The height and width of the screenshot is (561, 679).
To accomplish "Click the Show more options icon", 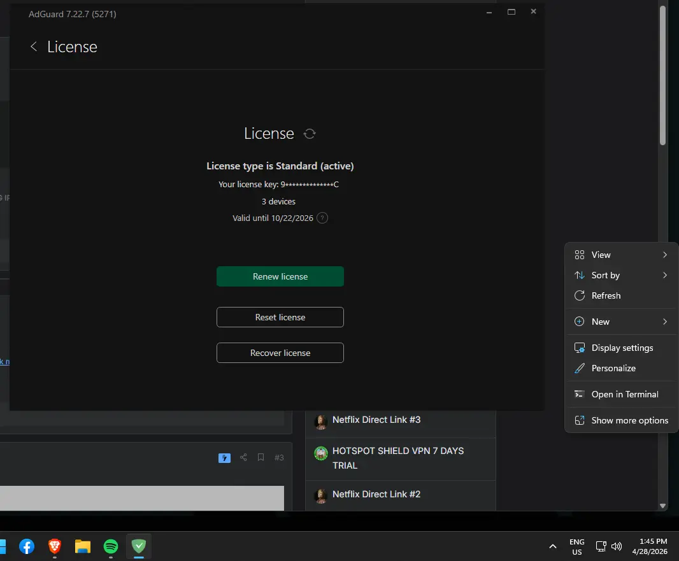I will pos(580,420).
